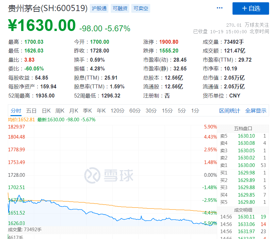Screen dimensions: 273x239
Task: Pick the 1分 interval tab
Action: click(x=195, y=111)
